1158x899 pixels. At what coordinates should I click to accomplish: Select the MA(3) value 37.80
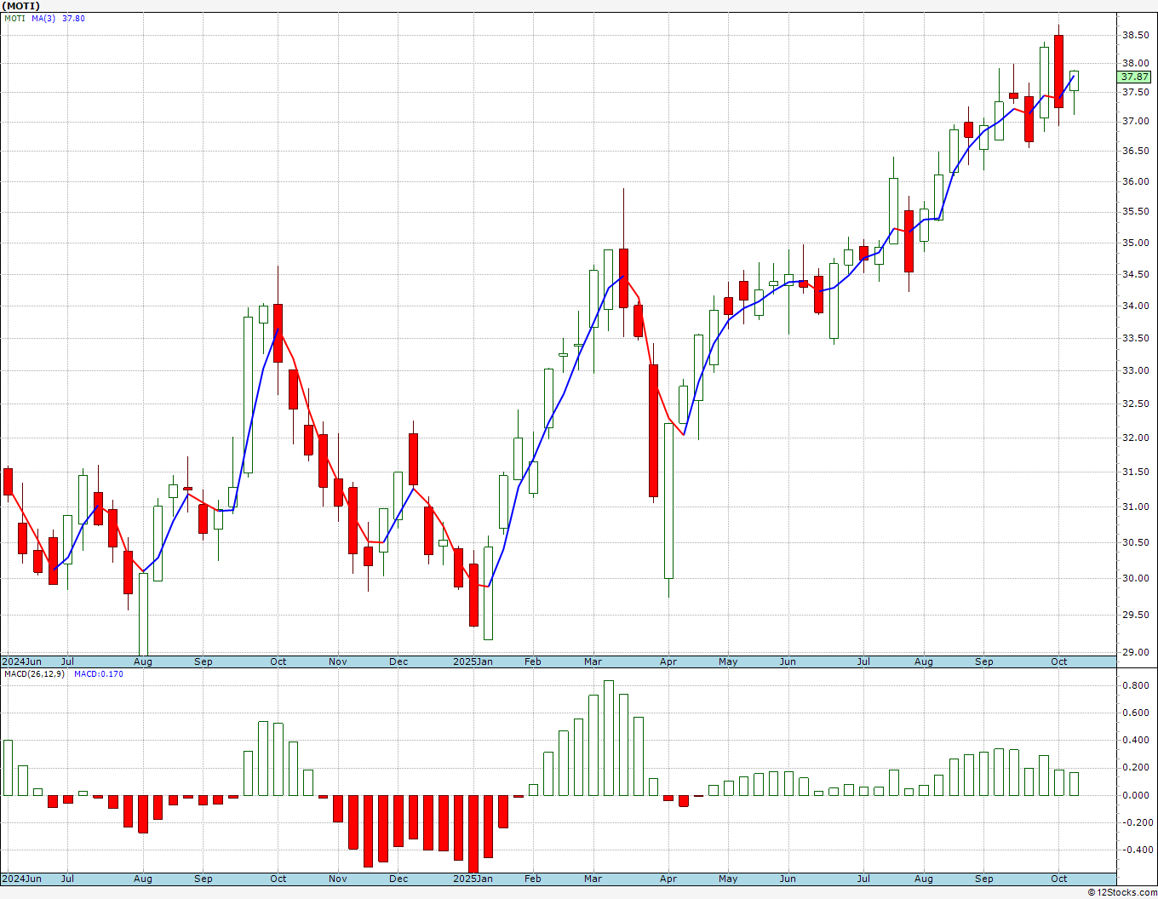pos(74,19)
